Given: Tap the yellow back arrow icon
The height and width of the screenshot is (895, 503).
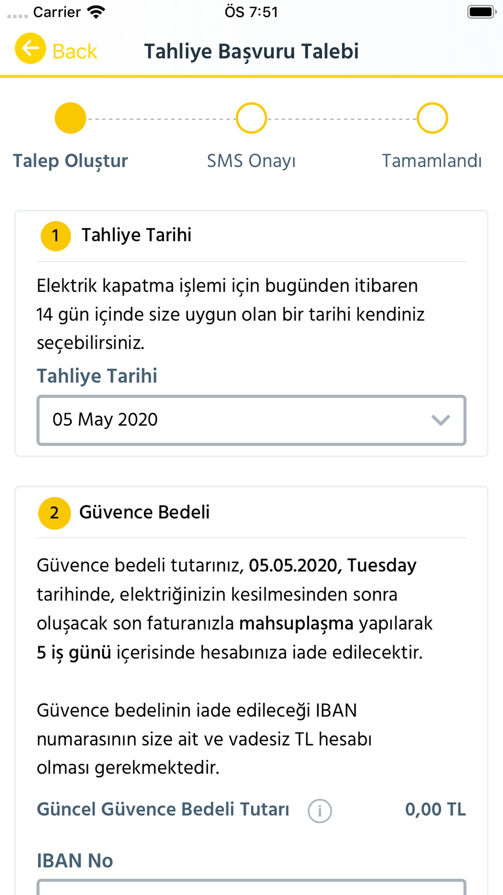Looking at the screenshot, I should click(30, 49).
